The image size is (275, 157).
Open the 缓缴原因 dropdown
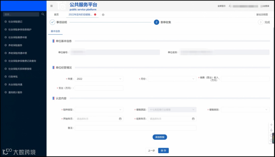coord(172,109)
